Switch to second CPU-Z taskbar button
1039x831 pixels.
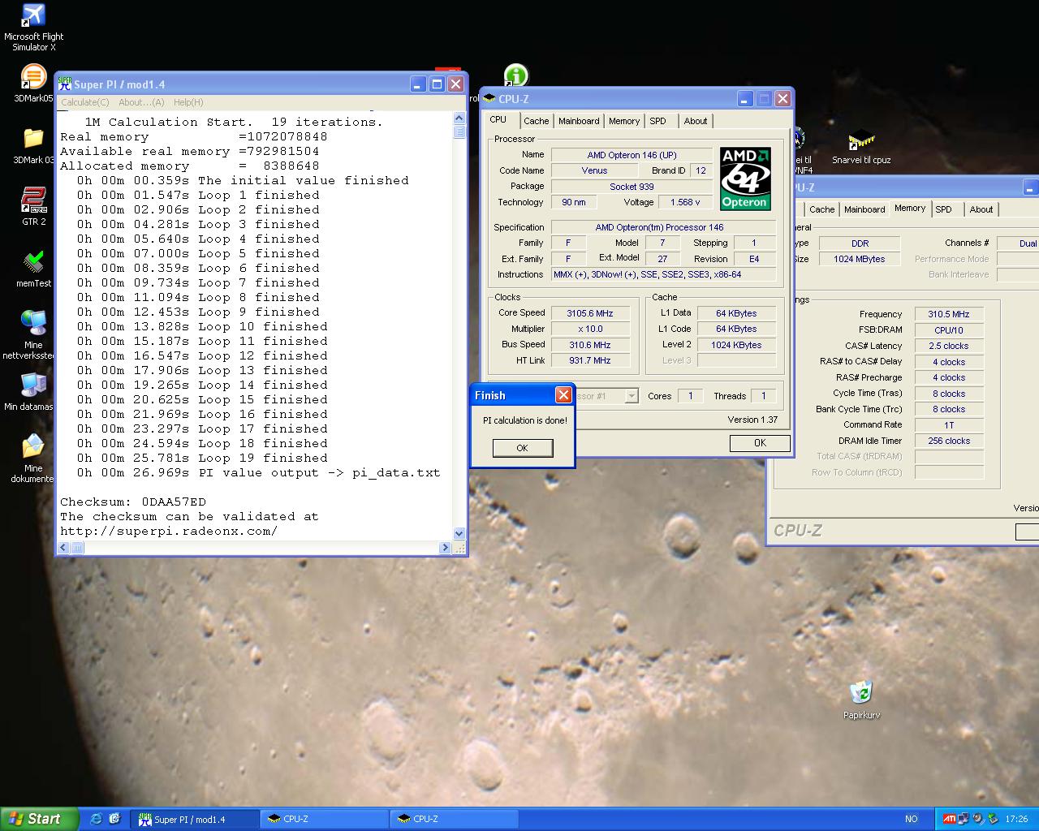point(455,819)
